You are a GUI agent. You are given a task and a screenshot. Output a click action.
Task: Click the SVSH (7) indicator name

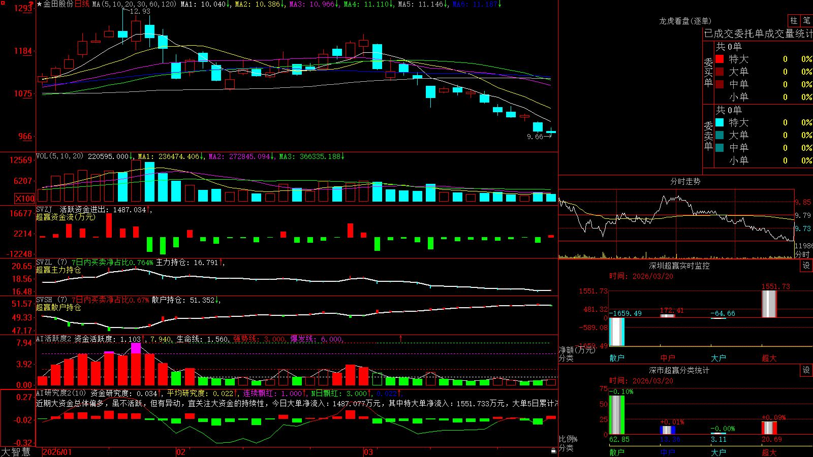pos(51,300)
